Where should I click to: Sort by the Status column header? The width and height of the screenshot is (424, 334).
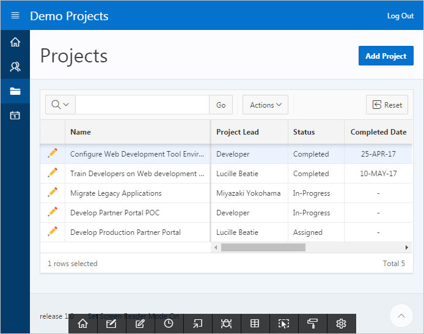304,132
